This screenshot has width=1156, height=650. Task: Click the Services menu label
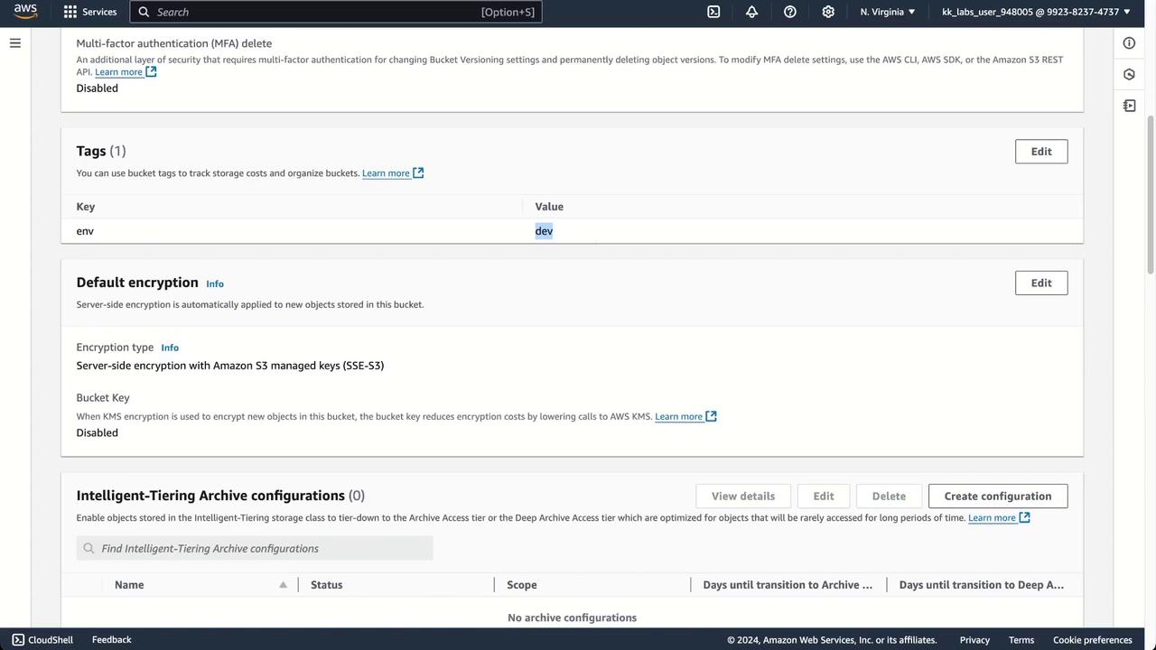[99, 12]
